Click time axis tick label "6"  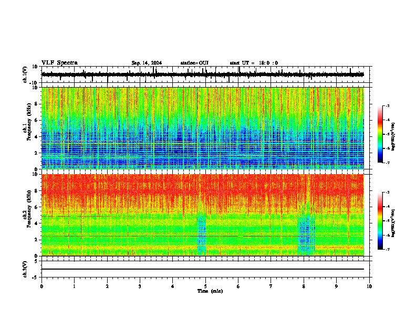pyautogui.click(x=238, y=286)
